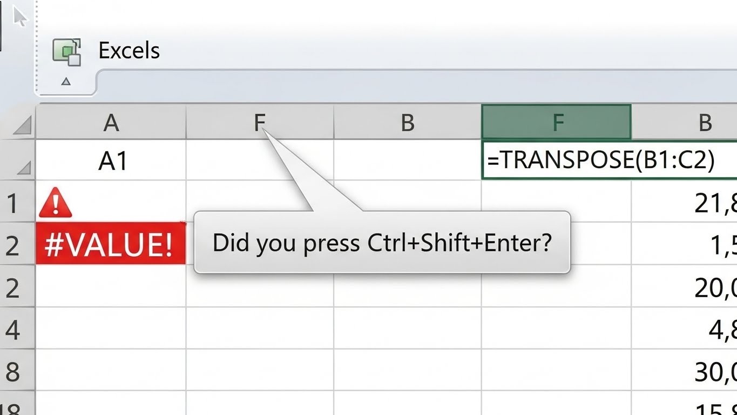The height and width of the screenshot is (415, 737).
Task: Expand the small triangle below Excel icon
Action: coord(66,82)
